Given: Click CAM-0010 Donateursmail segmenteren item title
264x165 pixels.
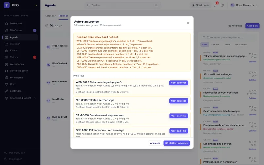Looking at the screenshot, I should pos(100,115).
